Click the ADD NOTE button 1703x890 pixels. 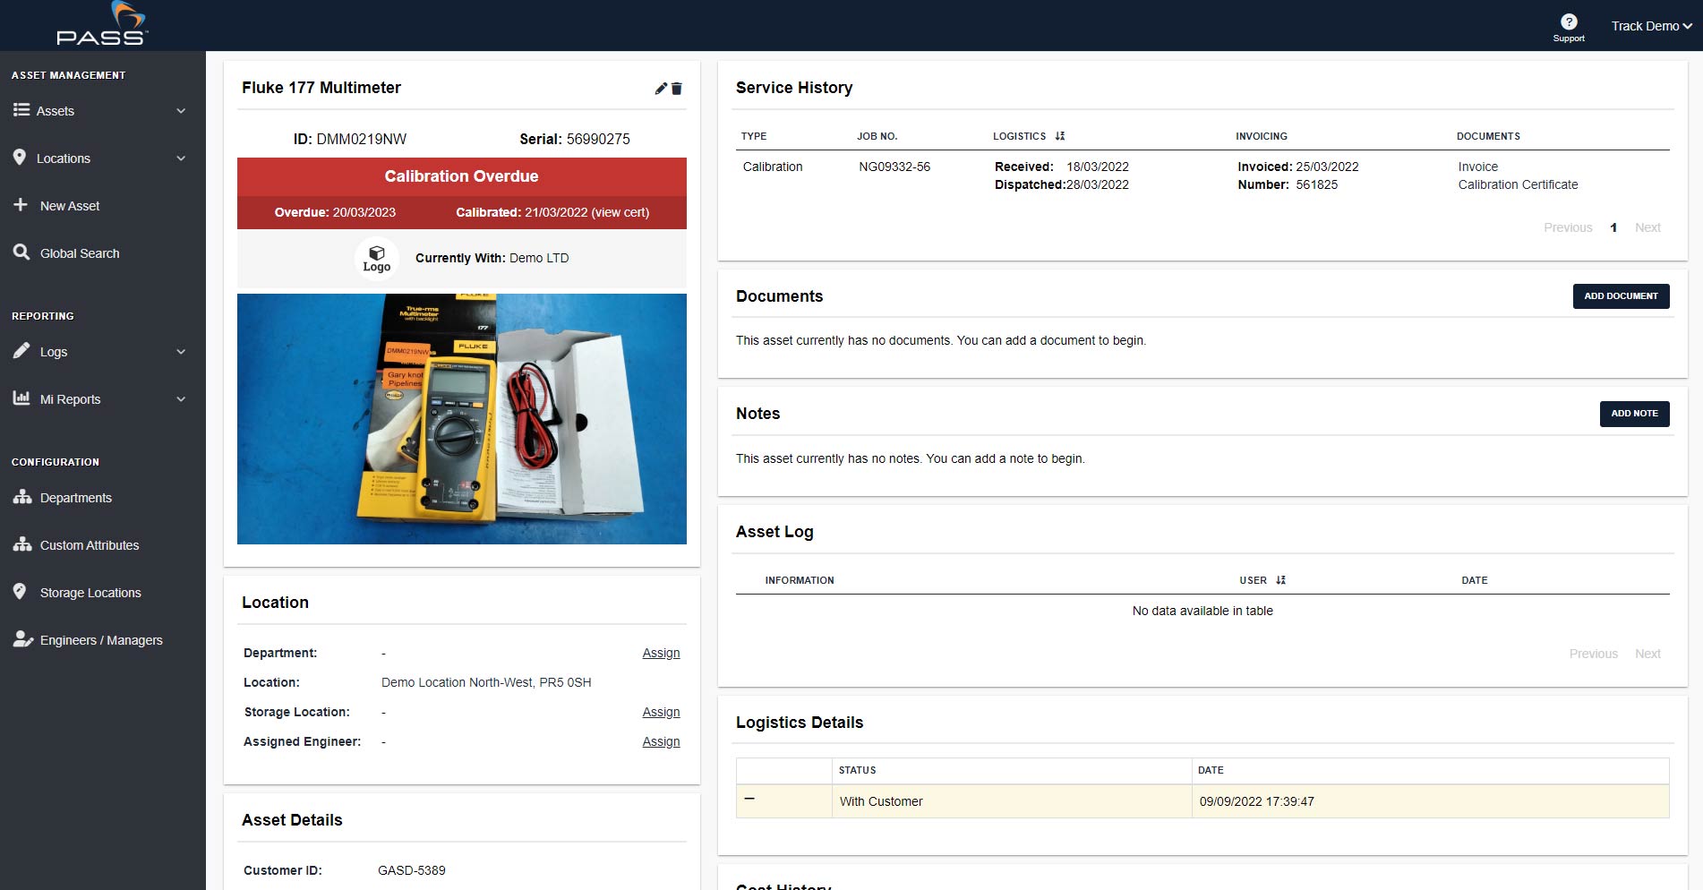click(1634, 414)
